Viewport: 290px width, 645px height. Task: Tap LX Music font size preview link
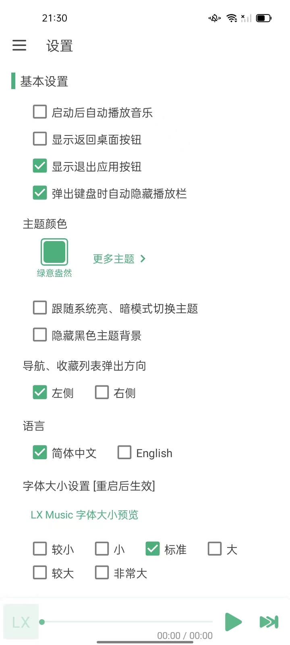click(x=85, y=515)
